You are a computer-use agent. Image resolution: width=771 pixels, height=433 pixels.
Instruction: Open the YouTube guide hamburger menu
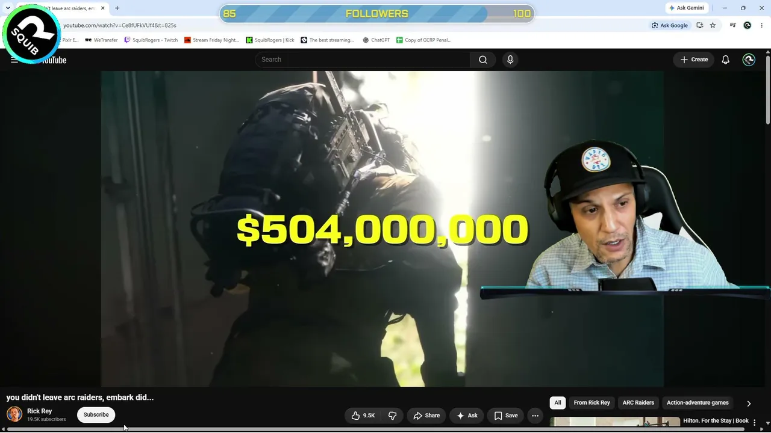pos(14,60)
